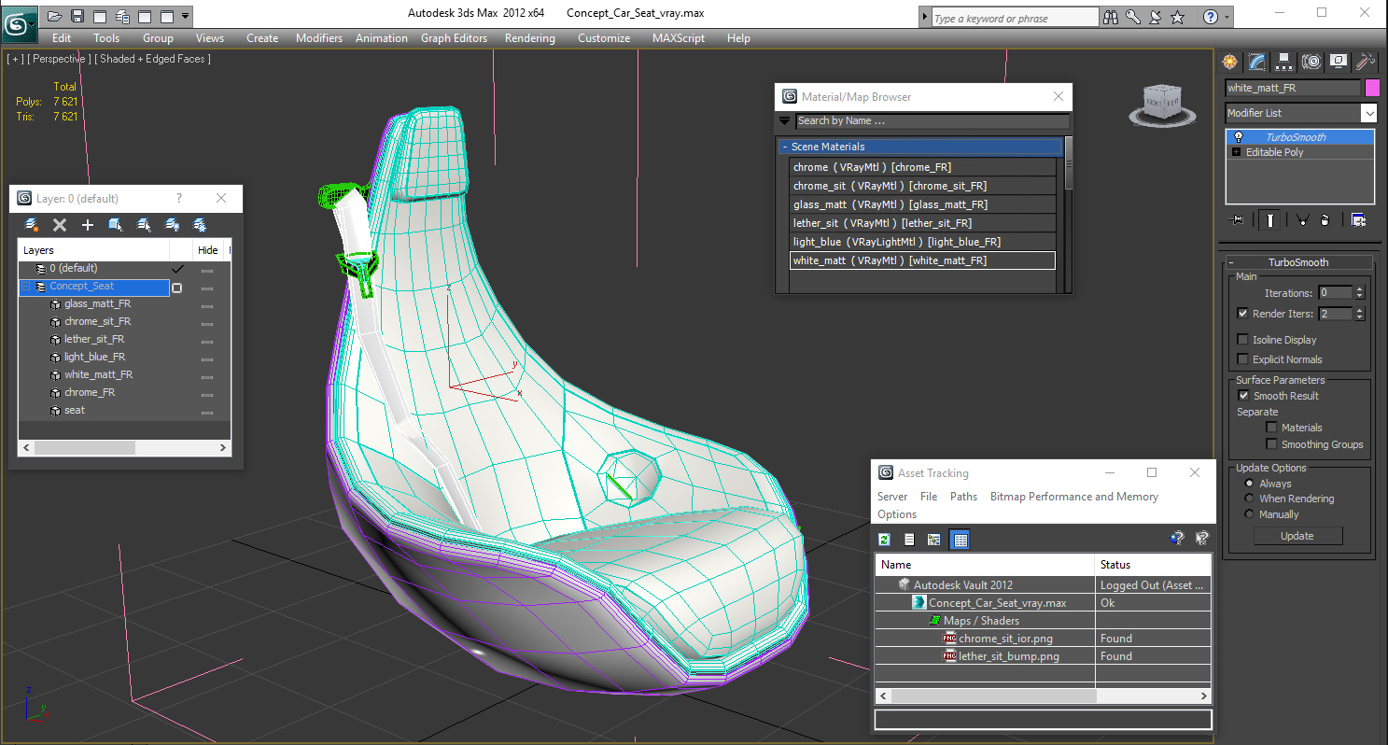
Task: Open the Modifiers menu
Action: (318, 38)
